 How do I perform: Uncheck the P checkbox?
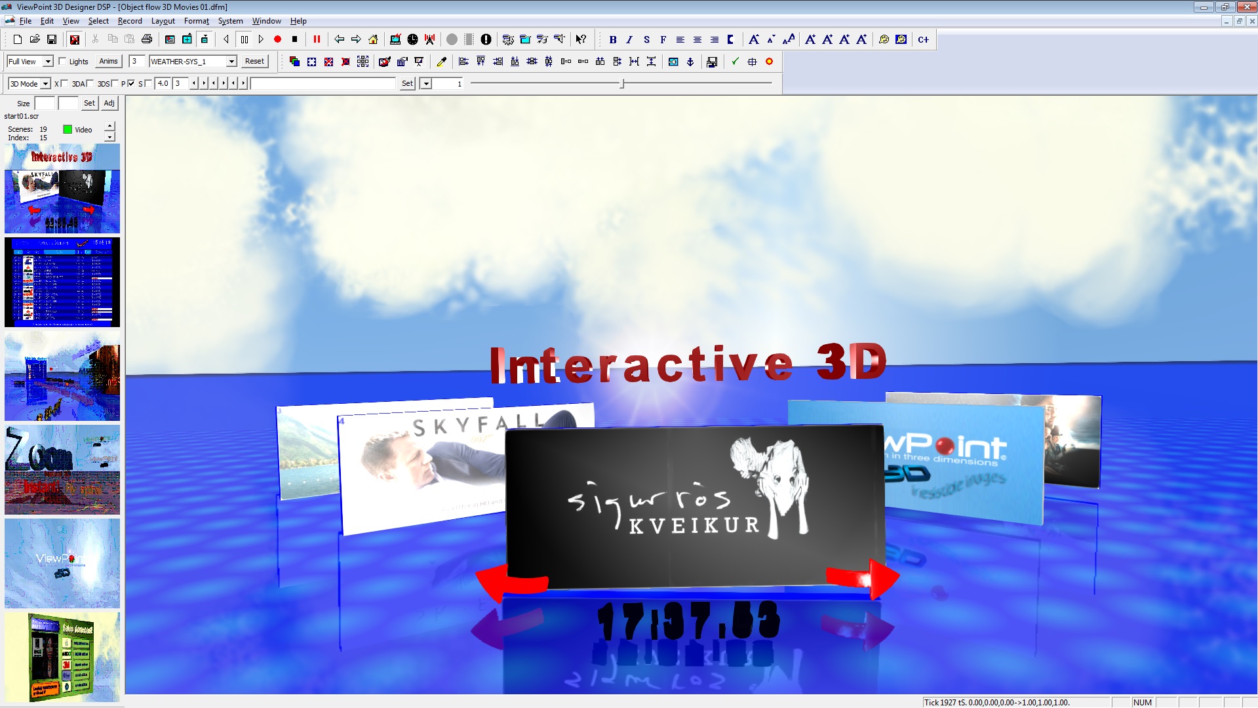pyautogui.click(x=131, y=83)
